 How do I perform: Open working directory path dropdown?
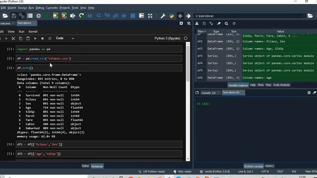[304, 16]
